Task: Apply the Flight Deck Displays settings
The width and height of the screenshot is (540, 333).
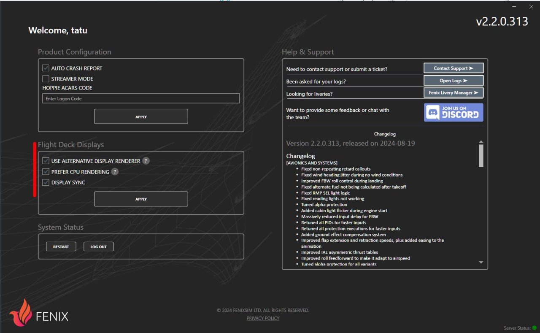Action: pos(141,199)
